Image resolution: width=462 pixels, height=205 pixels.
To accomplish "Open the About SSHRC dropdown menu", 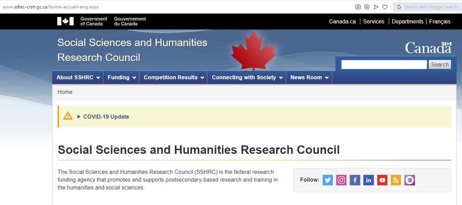I will coord(78,77).
